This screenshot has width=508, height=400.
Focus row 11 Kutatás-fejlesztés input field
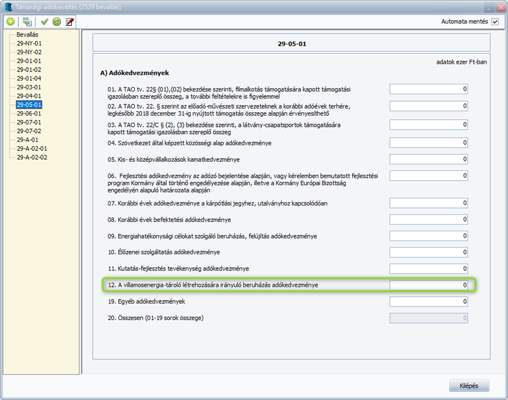[428, 269]
